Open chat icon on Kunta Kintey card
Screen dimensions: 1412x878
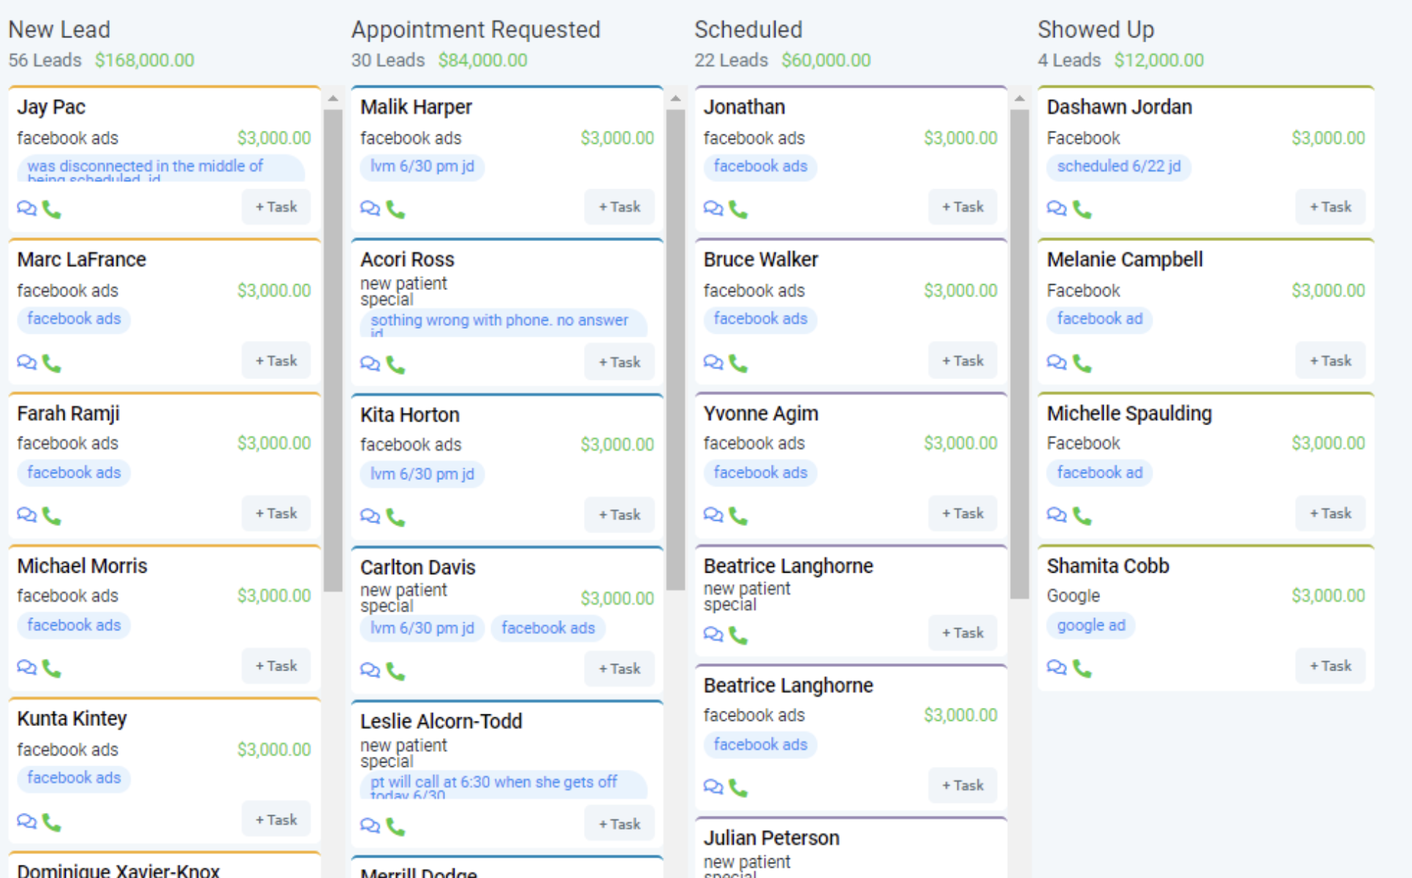click(x=26, y=821)
